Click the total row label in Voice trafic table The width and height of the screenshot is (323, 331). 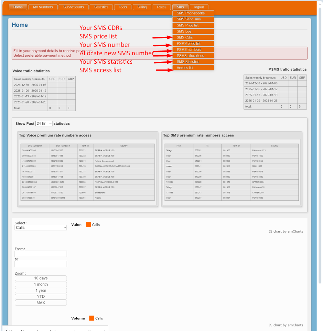30,108
